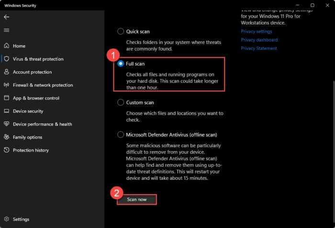Open the Privacy settings link
Viewport: 335px width, 228px height.
[257, 32]
